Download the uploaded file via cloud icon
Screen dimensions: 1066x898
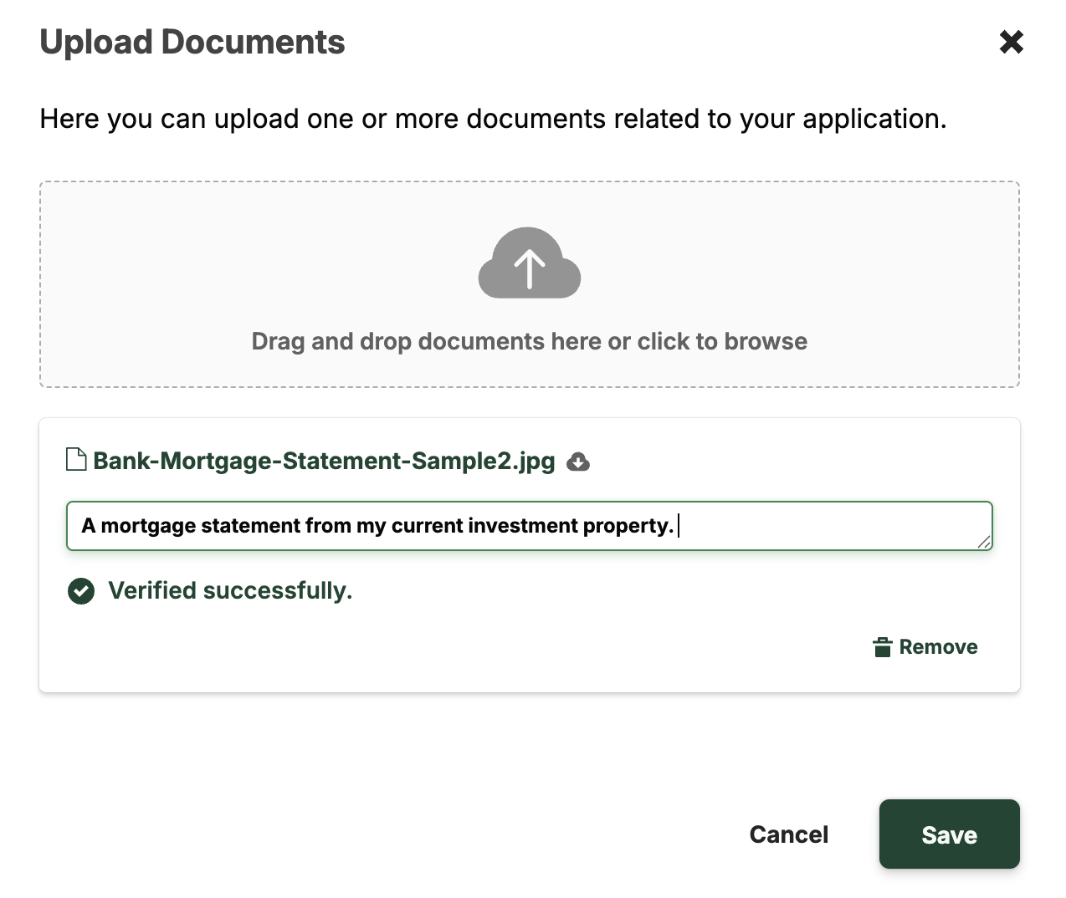(x=578, y=462)
